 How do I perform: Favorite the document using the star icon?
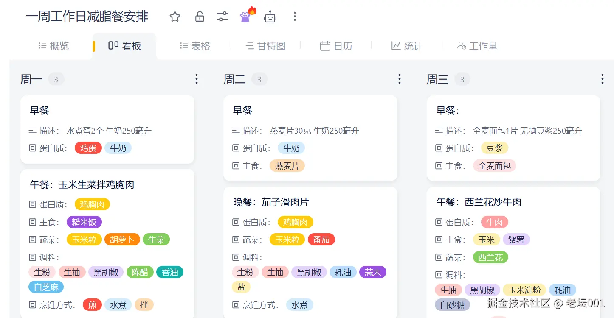click(175, 16)
